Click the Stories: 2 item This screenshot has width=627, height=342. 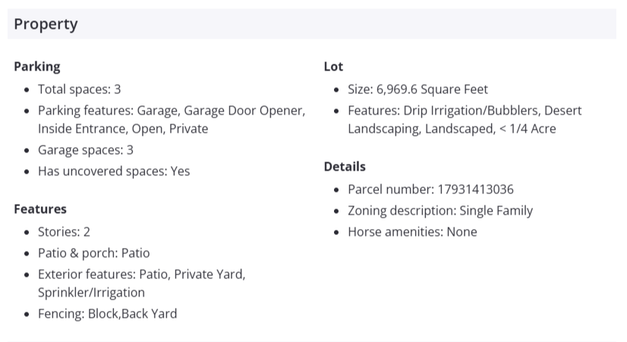[64, 232]
